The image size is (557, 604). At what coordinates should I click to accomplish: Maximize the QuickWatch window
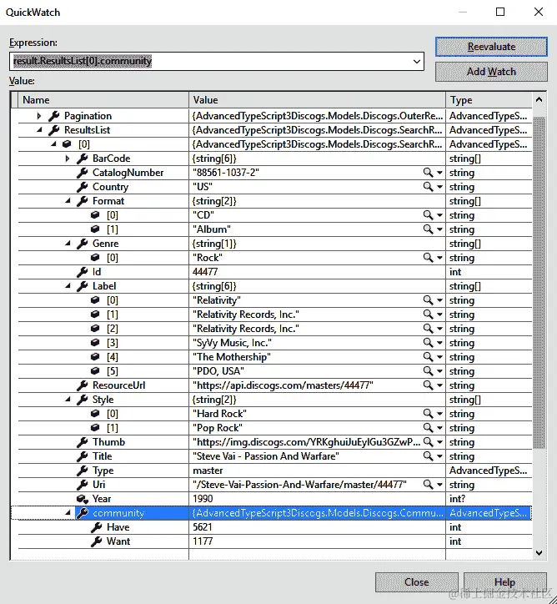[x=500, y=12]
